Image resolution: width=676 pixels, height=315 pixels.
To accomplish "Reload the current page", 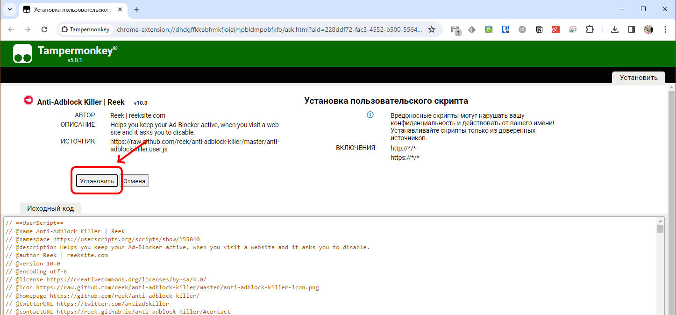I will pos(44,29).
